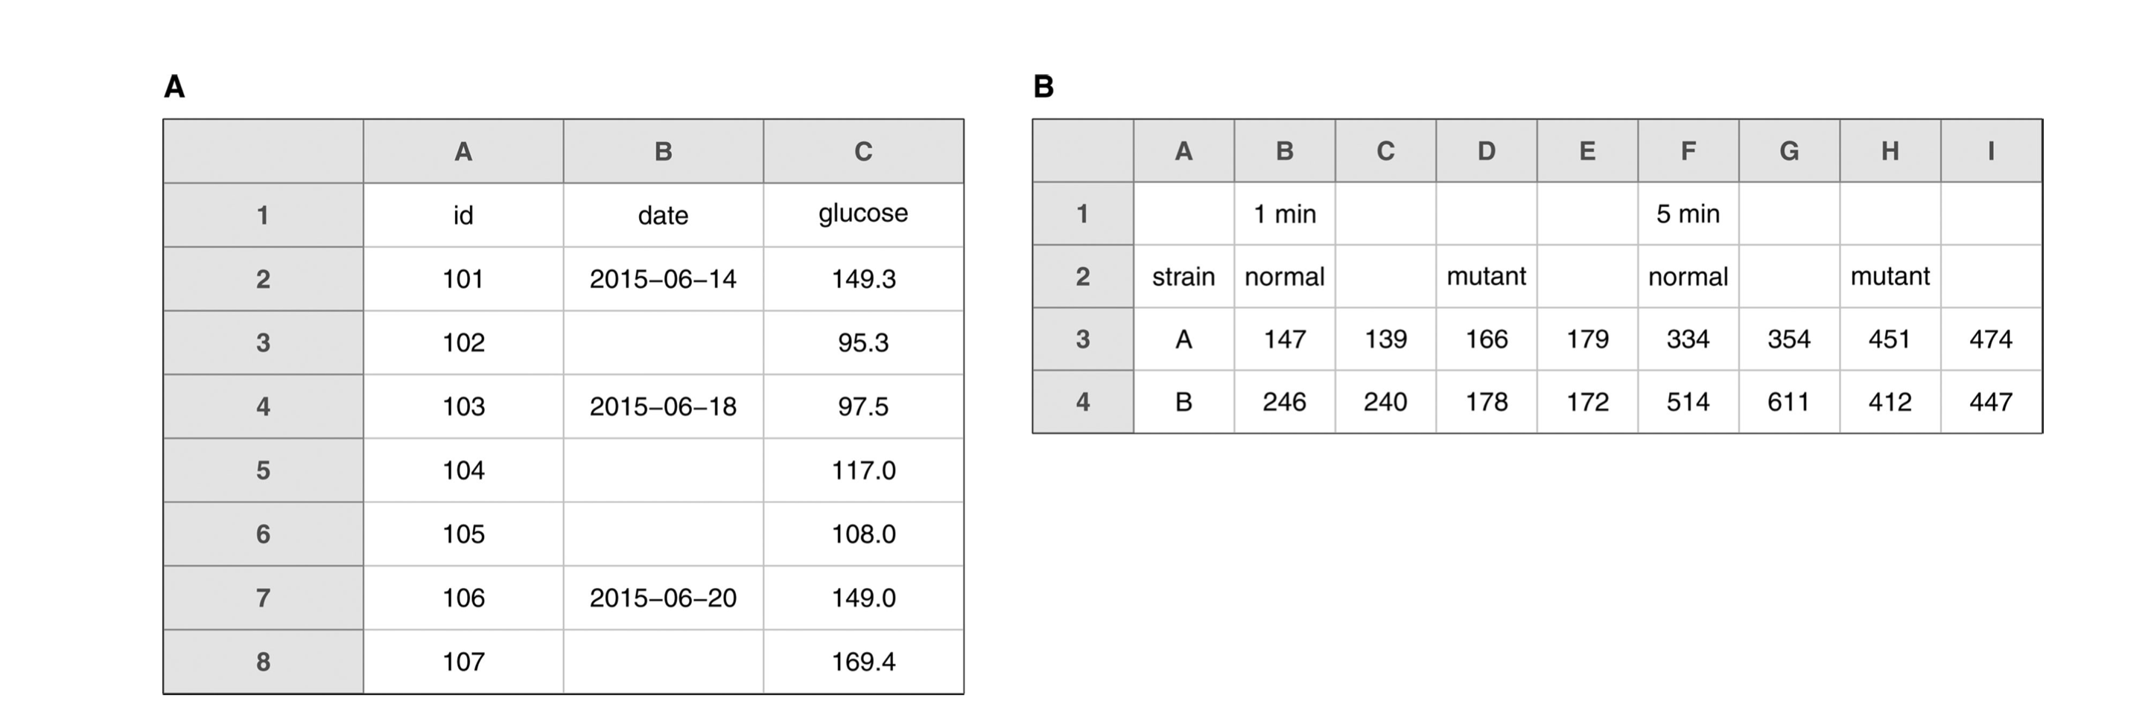
Task: Click the empty date cell beside id 102
Action: (x=663, y=342)
